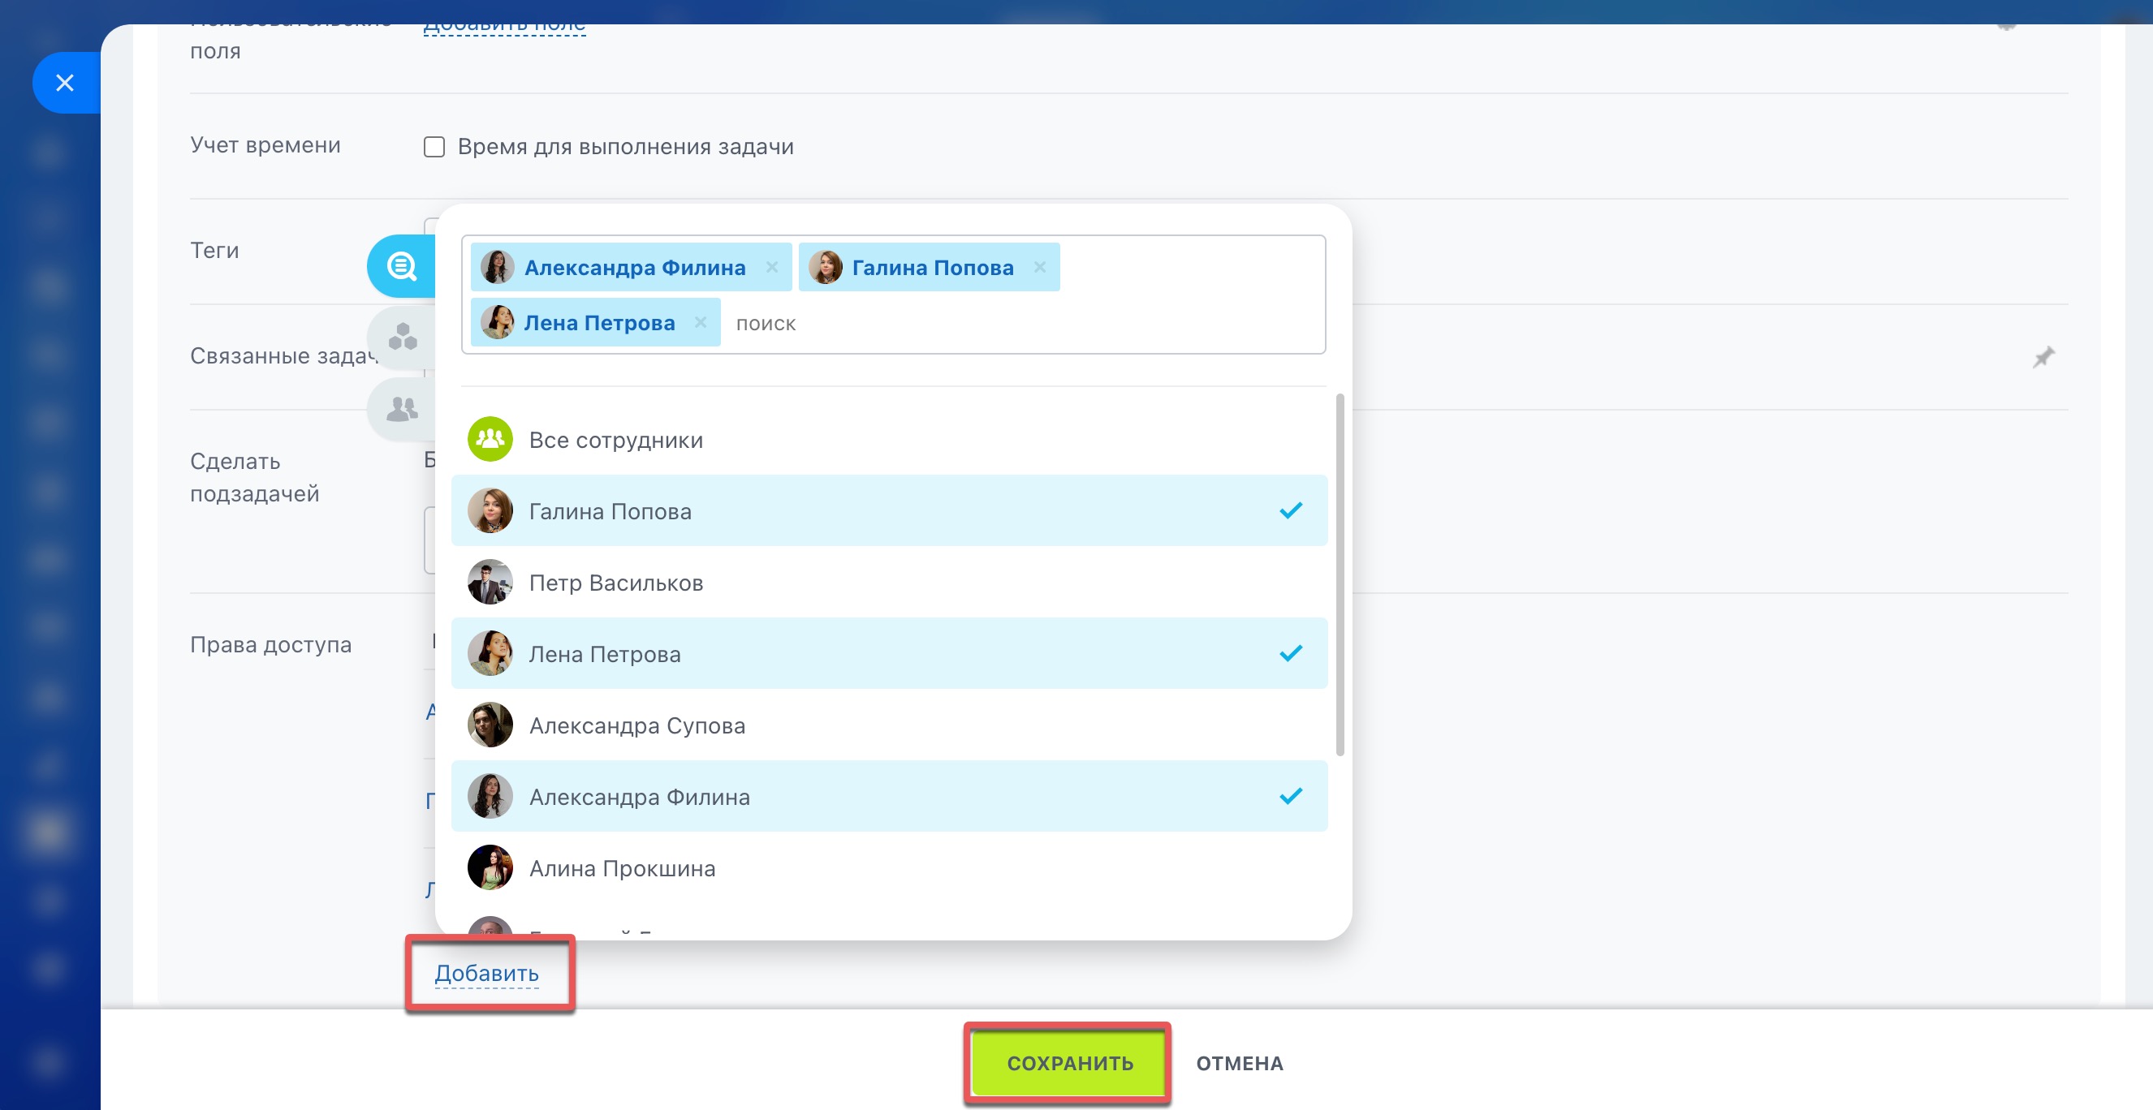Click the green СОХРАНИТЬ button
Image resolution: width=2153 pixels, height=1110 pixels.
1069,1063
